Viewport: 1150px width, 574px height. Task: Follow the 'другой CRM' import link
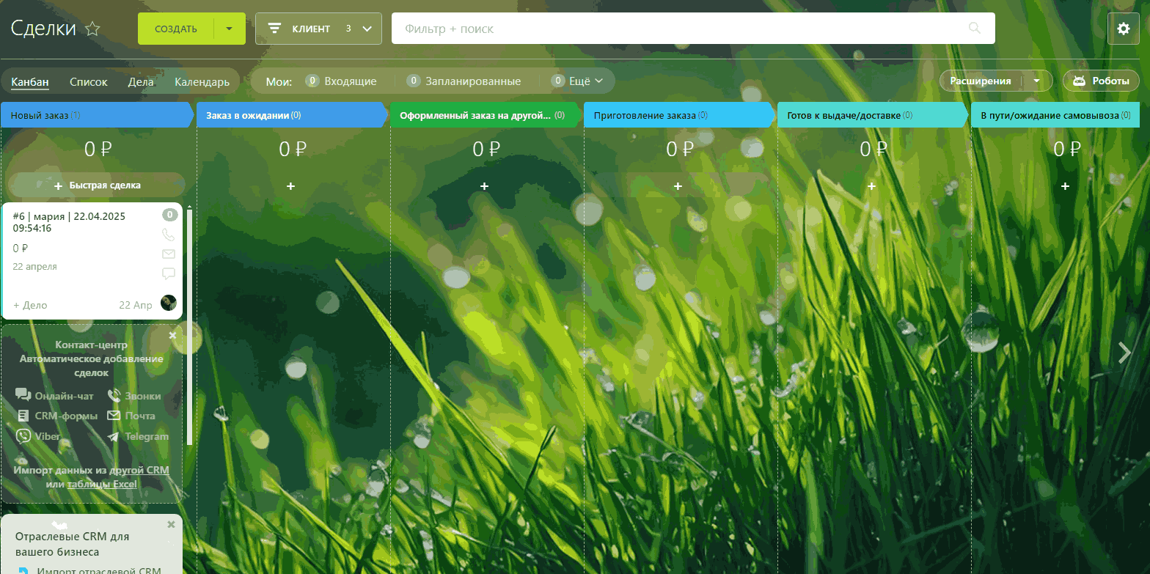(x=139, y=470)
